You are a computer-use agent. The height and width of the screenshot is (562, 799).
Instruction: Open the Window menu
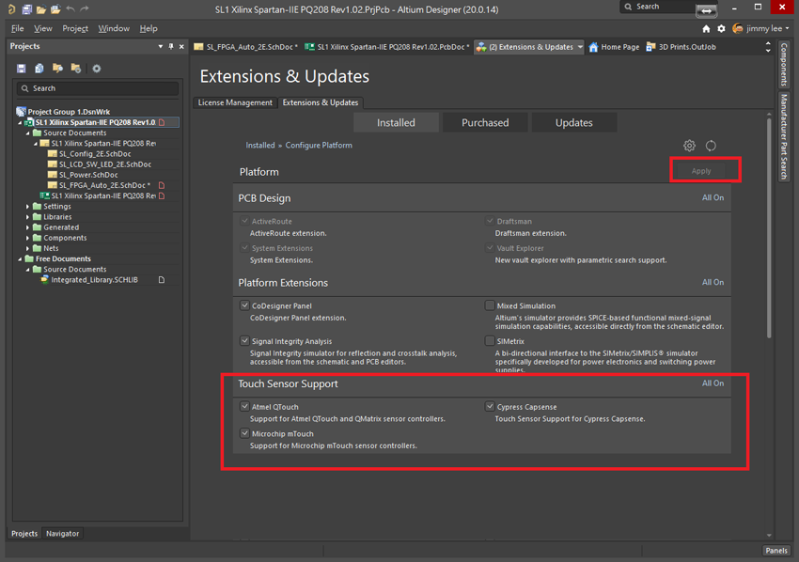pos(114,28)
